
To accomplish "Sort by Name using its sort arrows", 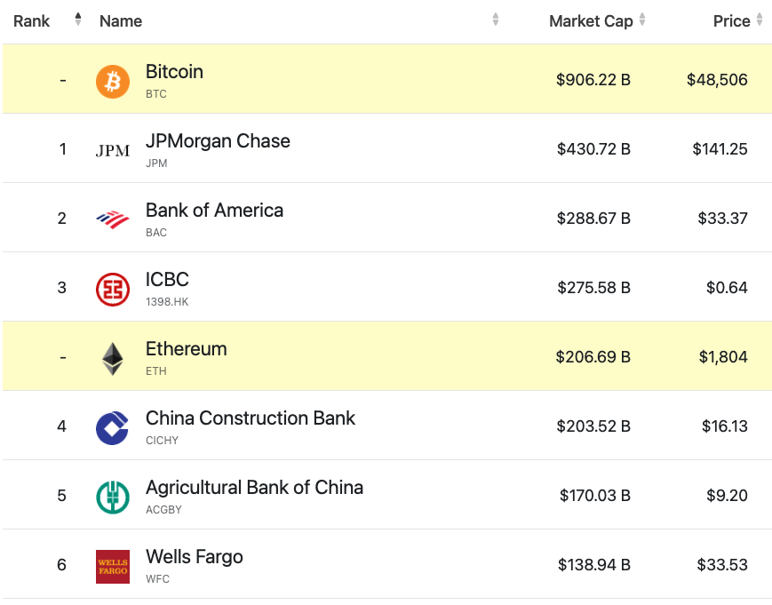I will [496, 20].
